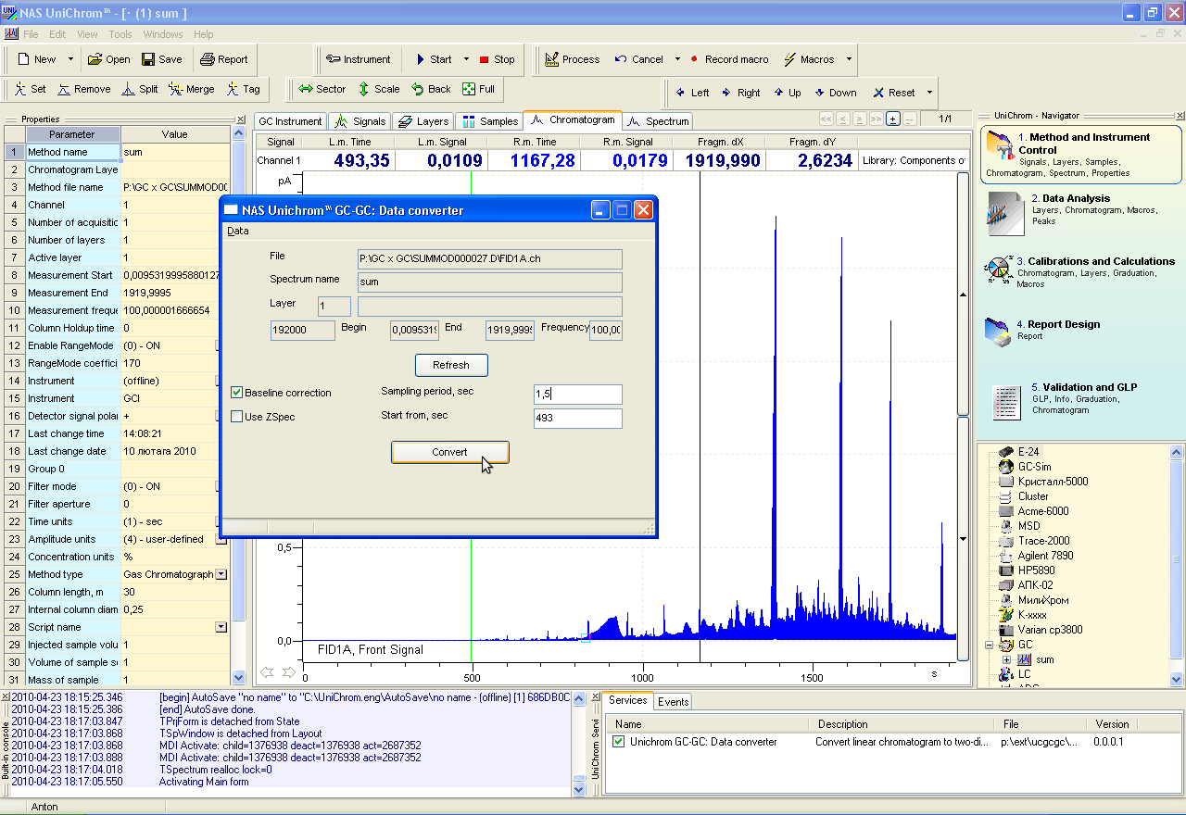Choose the Scale tool
This screenshot has width=1186, height=815.
click(379, 89)
